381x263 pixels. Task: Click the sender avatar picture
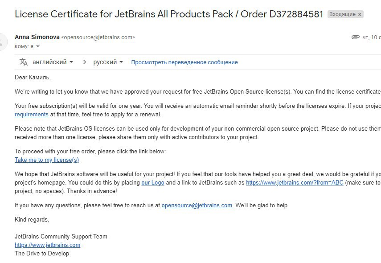2,42
